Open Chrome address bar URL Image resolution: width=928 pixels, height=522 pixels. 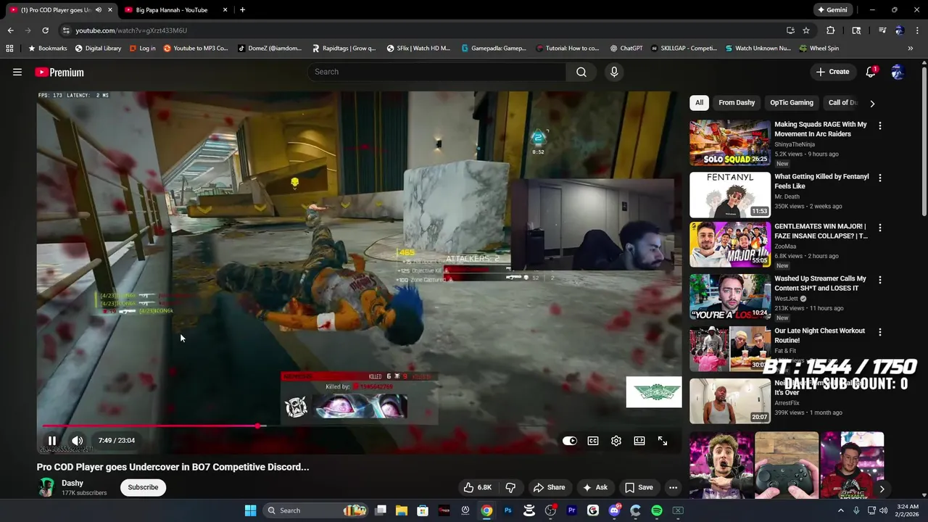[x=131, y=30]
